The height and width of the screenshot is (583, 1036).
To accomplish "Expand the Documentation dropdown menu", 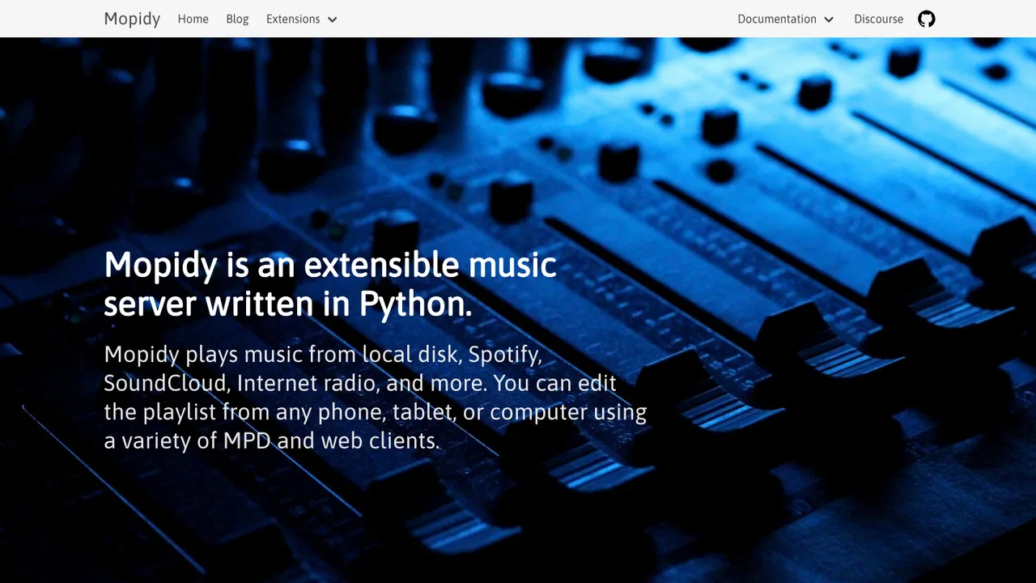I will 785,19.
